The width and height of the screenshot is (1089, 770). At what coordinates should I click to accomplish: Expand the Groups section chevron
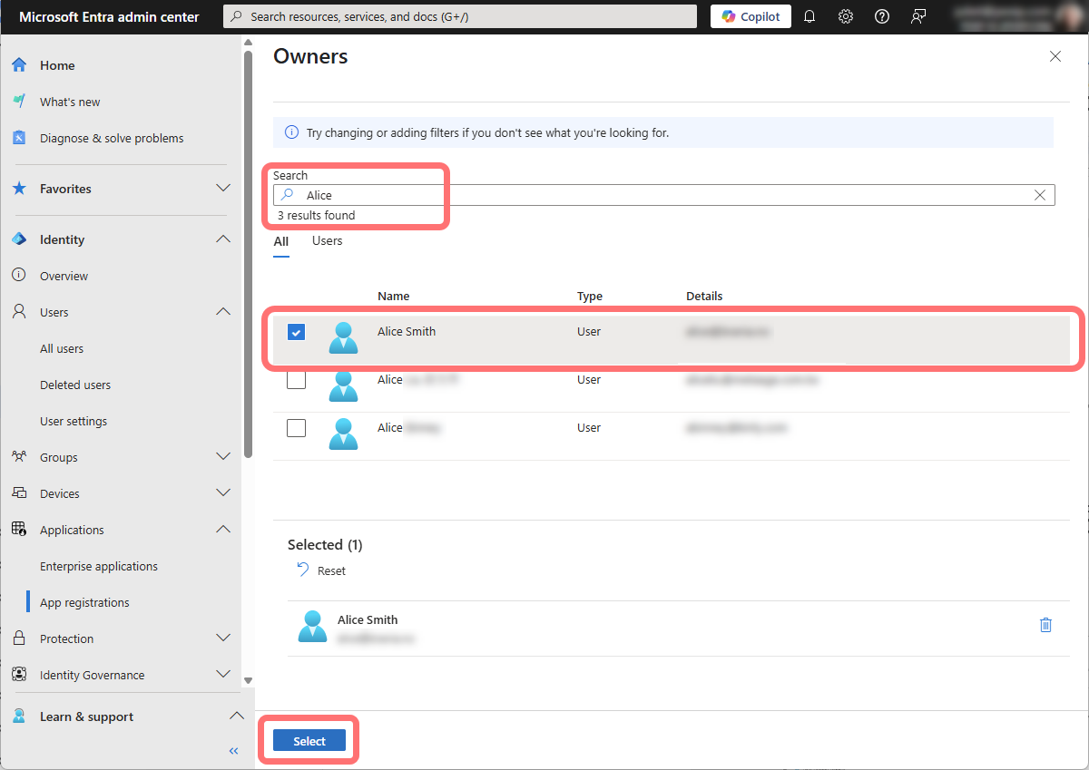click(223, 457)
